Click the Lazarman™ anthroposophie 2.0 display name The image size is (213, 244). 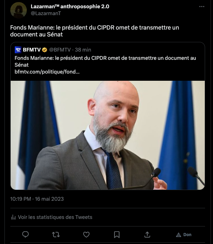click(70, 7)
